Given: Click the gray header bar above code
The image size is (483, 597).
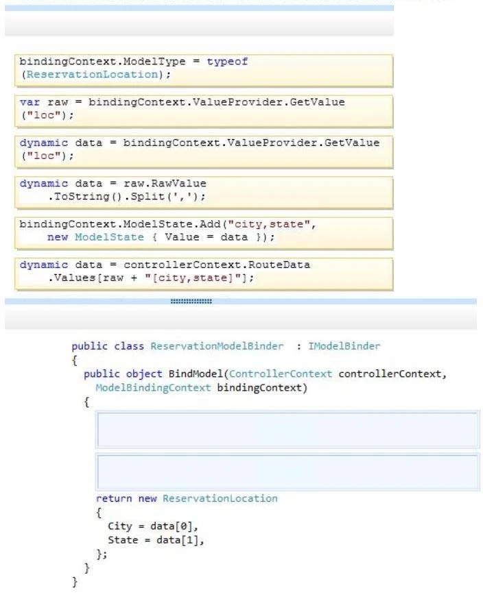Looking at the screenshot, I should (240, 317).
